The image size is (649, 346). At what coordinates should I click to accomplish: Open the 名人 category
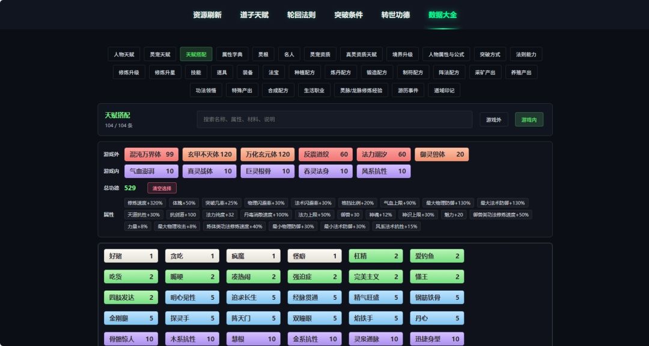pos(289,54)
